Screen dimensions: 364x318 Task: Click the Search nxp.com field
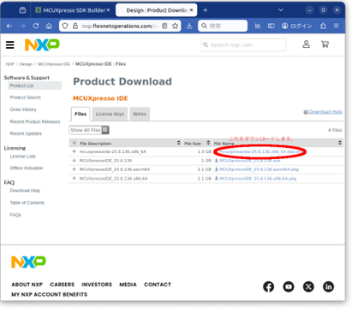[243, 45]
